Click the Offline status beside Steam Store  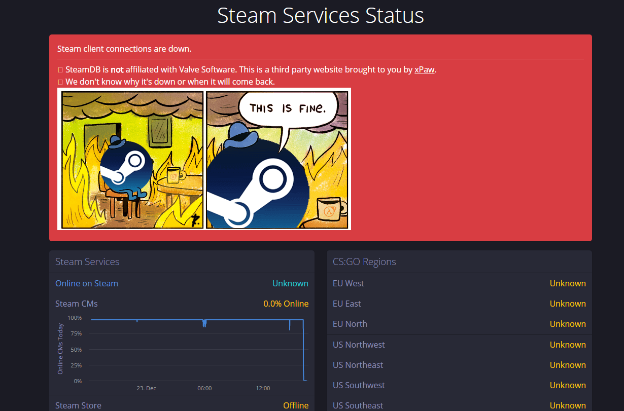click(x=296, y=405)
